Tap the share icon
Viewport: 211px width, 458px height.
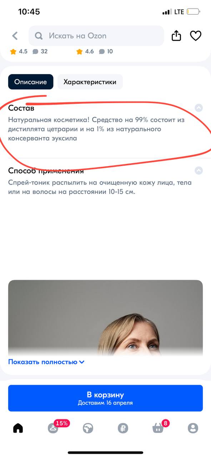click(176, 35)
